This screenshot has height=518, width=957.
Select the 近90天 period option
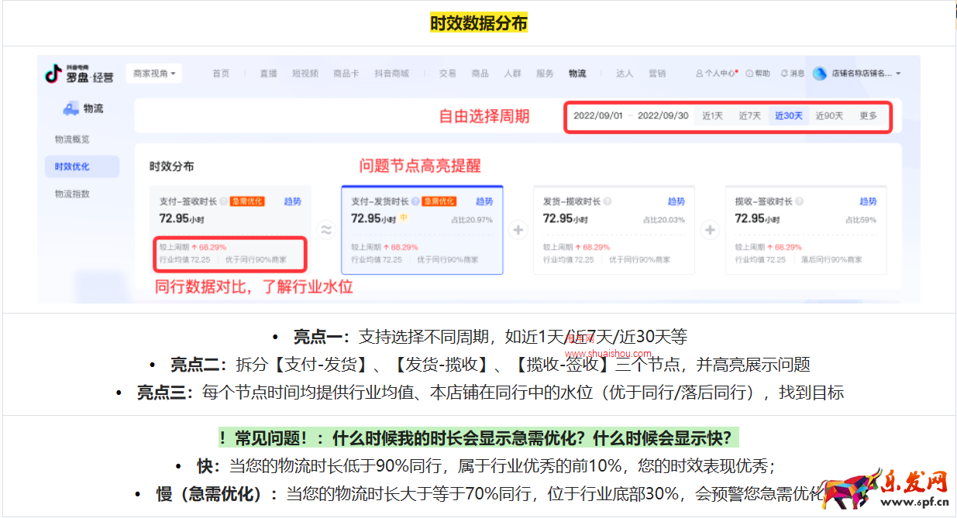click(828, 115)
